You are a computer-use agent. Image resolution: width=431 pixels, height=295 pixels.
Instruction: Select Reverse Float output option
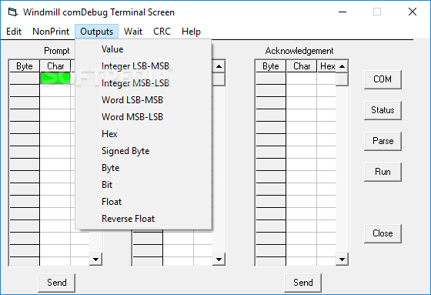(x=143, y=219)
